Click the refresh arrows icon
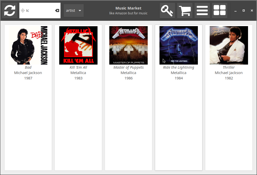Image resolution: width=257 pixels, height=175 pixels. tap(10, 11)
